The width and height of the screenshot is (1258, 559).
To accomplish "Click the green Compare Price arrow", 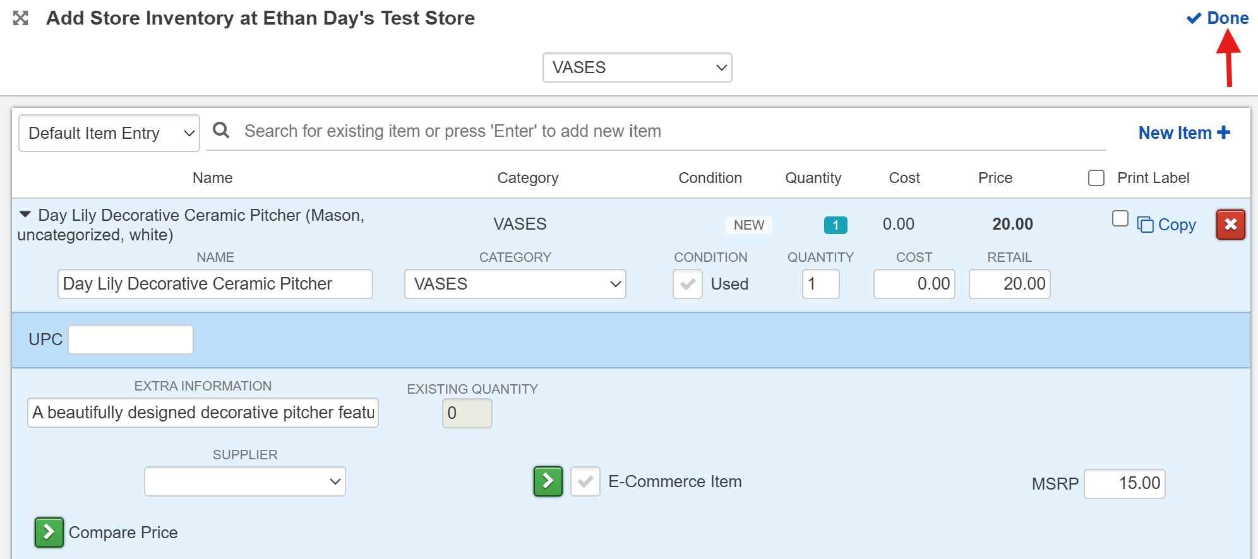I will click(49, 533).
